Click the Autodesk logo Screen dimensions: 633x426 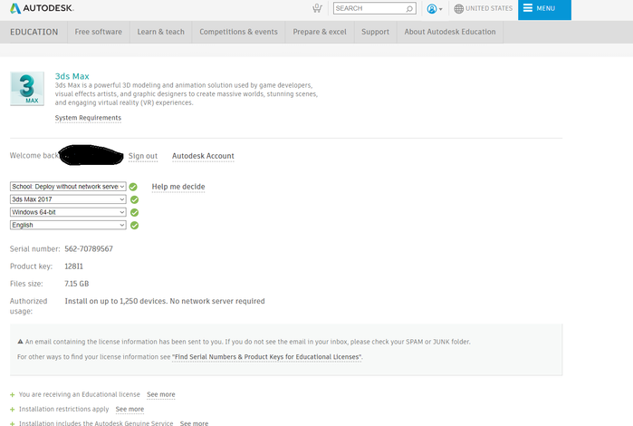point(42,8)
